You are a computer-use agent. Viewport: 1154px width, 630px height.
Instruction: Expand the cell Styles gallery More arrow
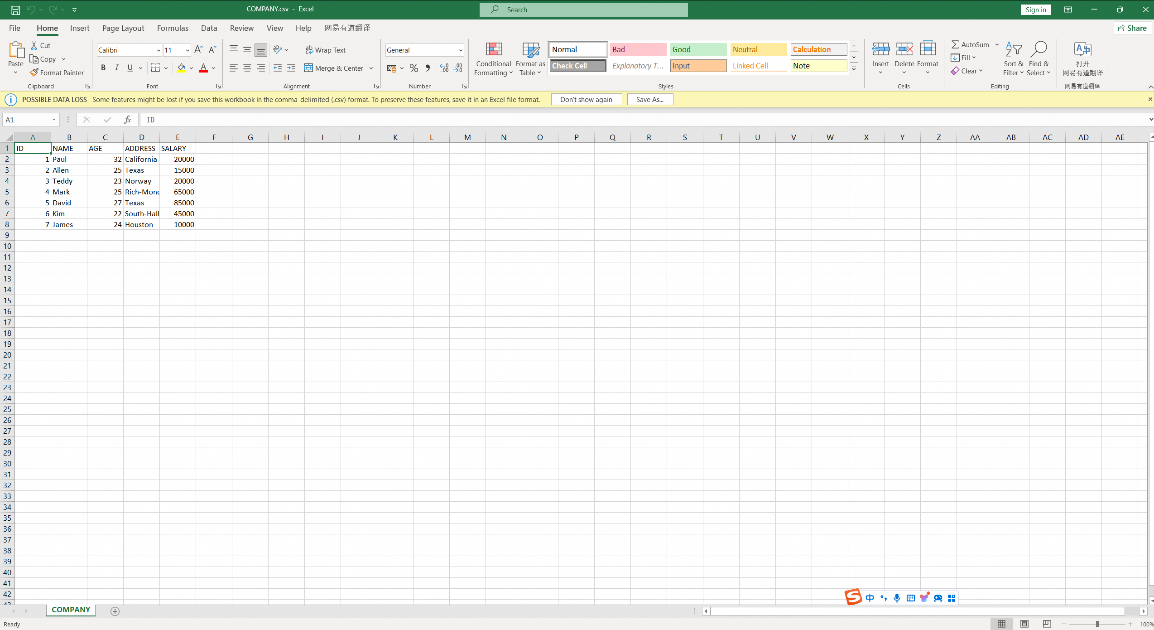(854, 69)
